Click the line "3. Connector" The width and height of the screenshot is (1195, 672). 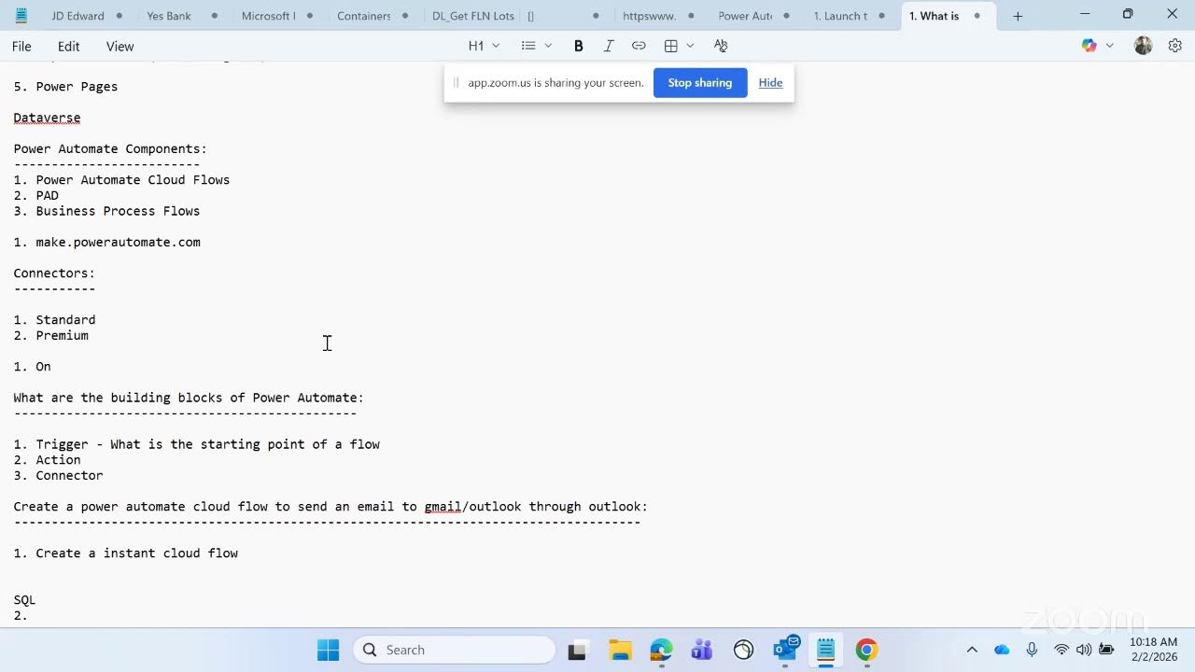click(58, 475)
